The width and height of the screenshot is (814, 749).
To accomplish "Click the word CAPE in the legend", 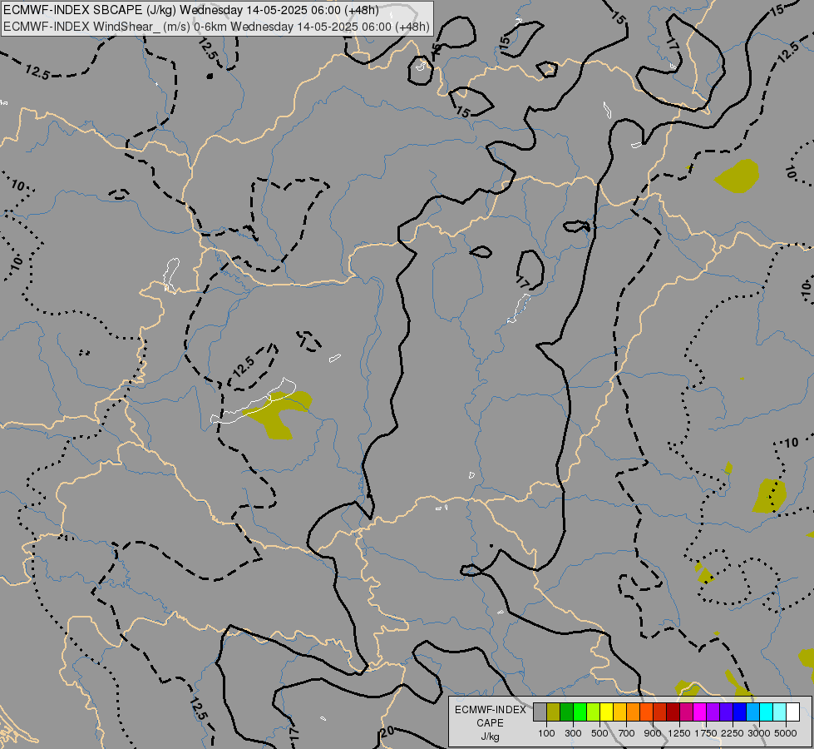I will 490,723.
